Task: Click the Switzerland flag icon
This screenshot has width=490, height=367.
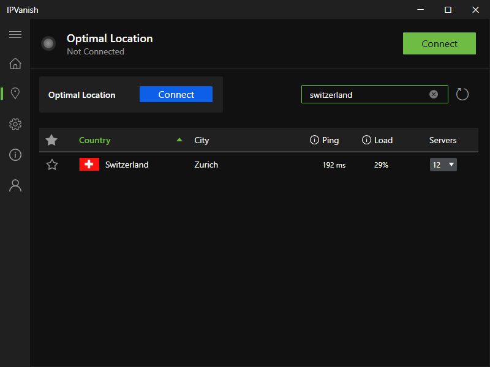Action: point(89,165)
